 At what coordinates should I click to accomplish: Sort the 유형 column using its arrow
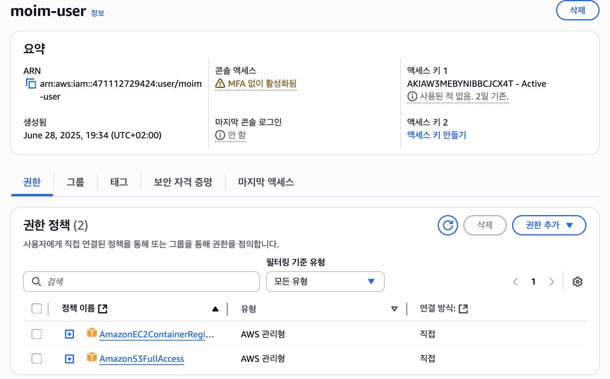coord(395,309)
